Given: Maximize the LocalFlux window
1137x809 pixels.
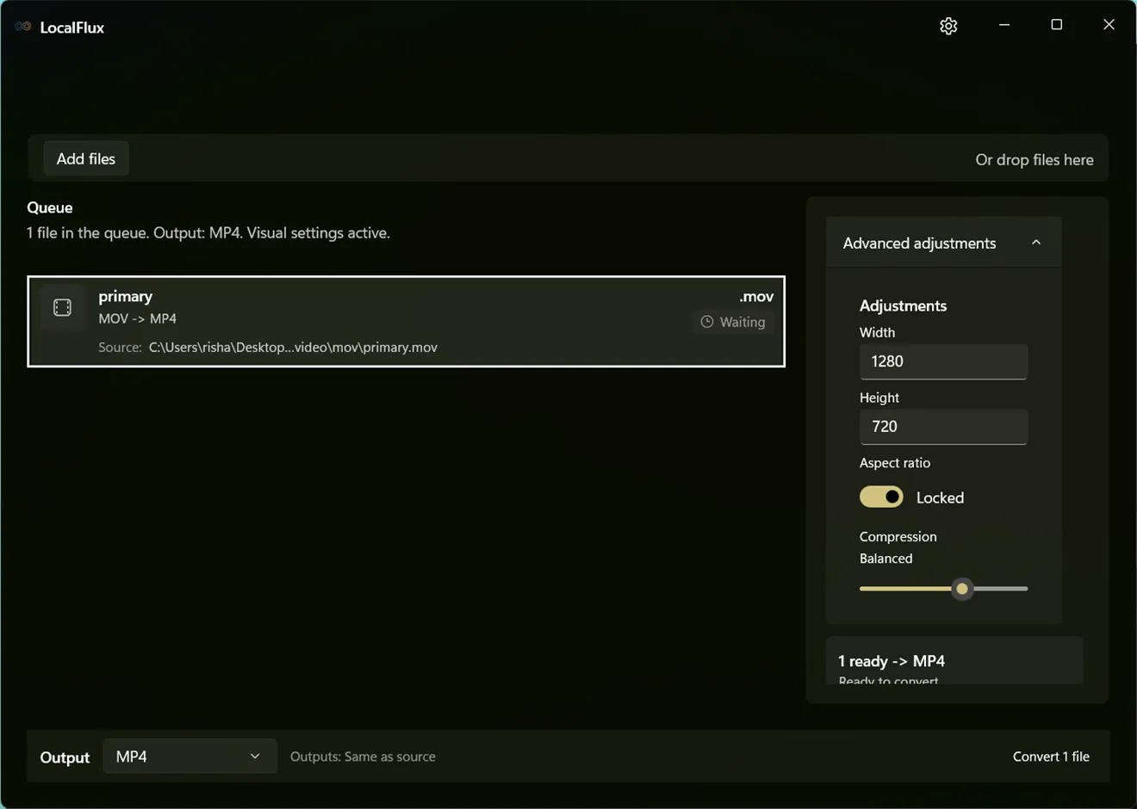Looking at the screenshot, I should tap(1057, 25).
